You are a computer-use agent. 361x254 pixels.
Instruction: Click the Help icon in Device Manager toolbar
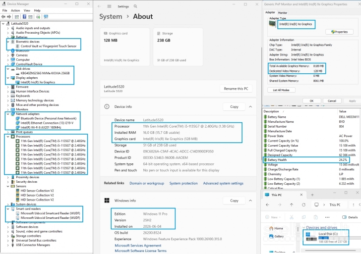tap(24, 16)
